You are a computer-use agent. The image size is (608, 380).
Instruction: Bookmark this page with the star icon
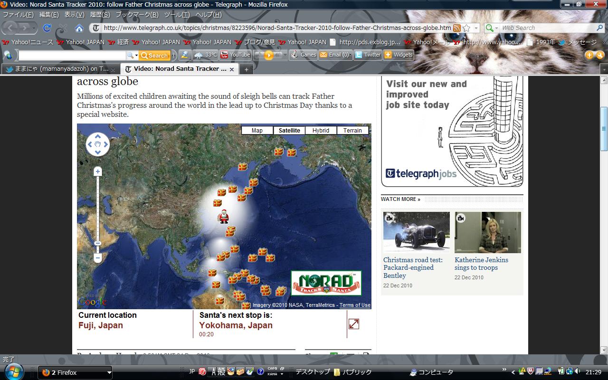[466, 28]
